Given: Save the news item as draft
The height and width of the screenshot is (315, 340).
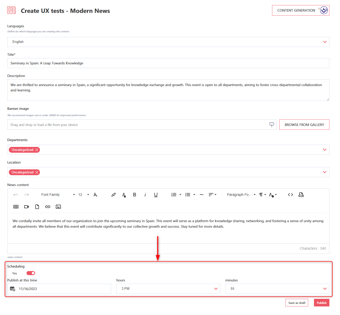Looking at the screenshot, I should 297,302.
